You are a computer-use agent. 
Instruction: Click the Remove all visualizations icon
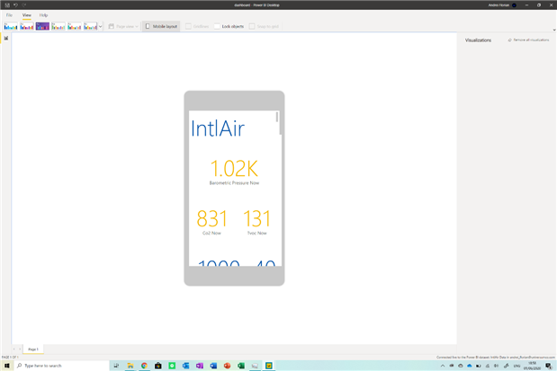click(510, 40)
